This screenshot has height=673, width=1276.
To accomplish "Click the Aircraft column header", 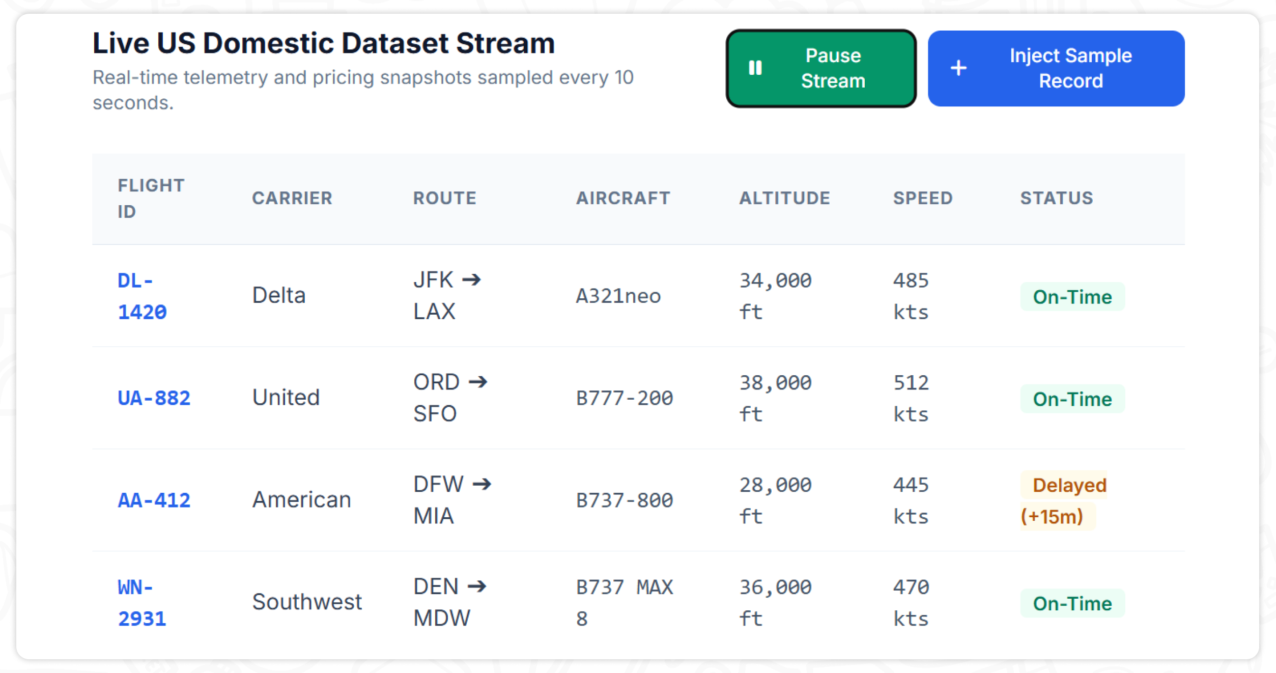I will 623,198.
